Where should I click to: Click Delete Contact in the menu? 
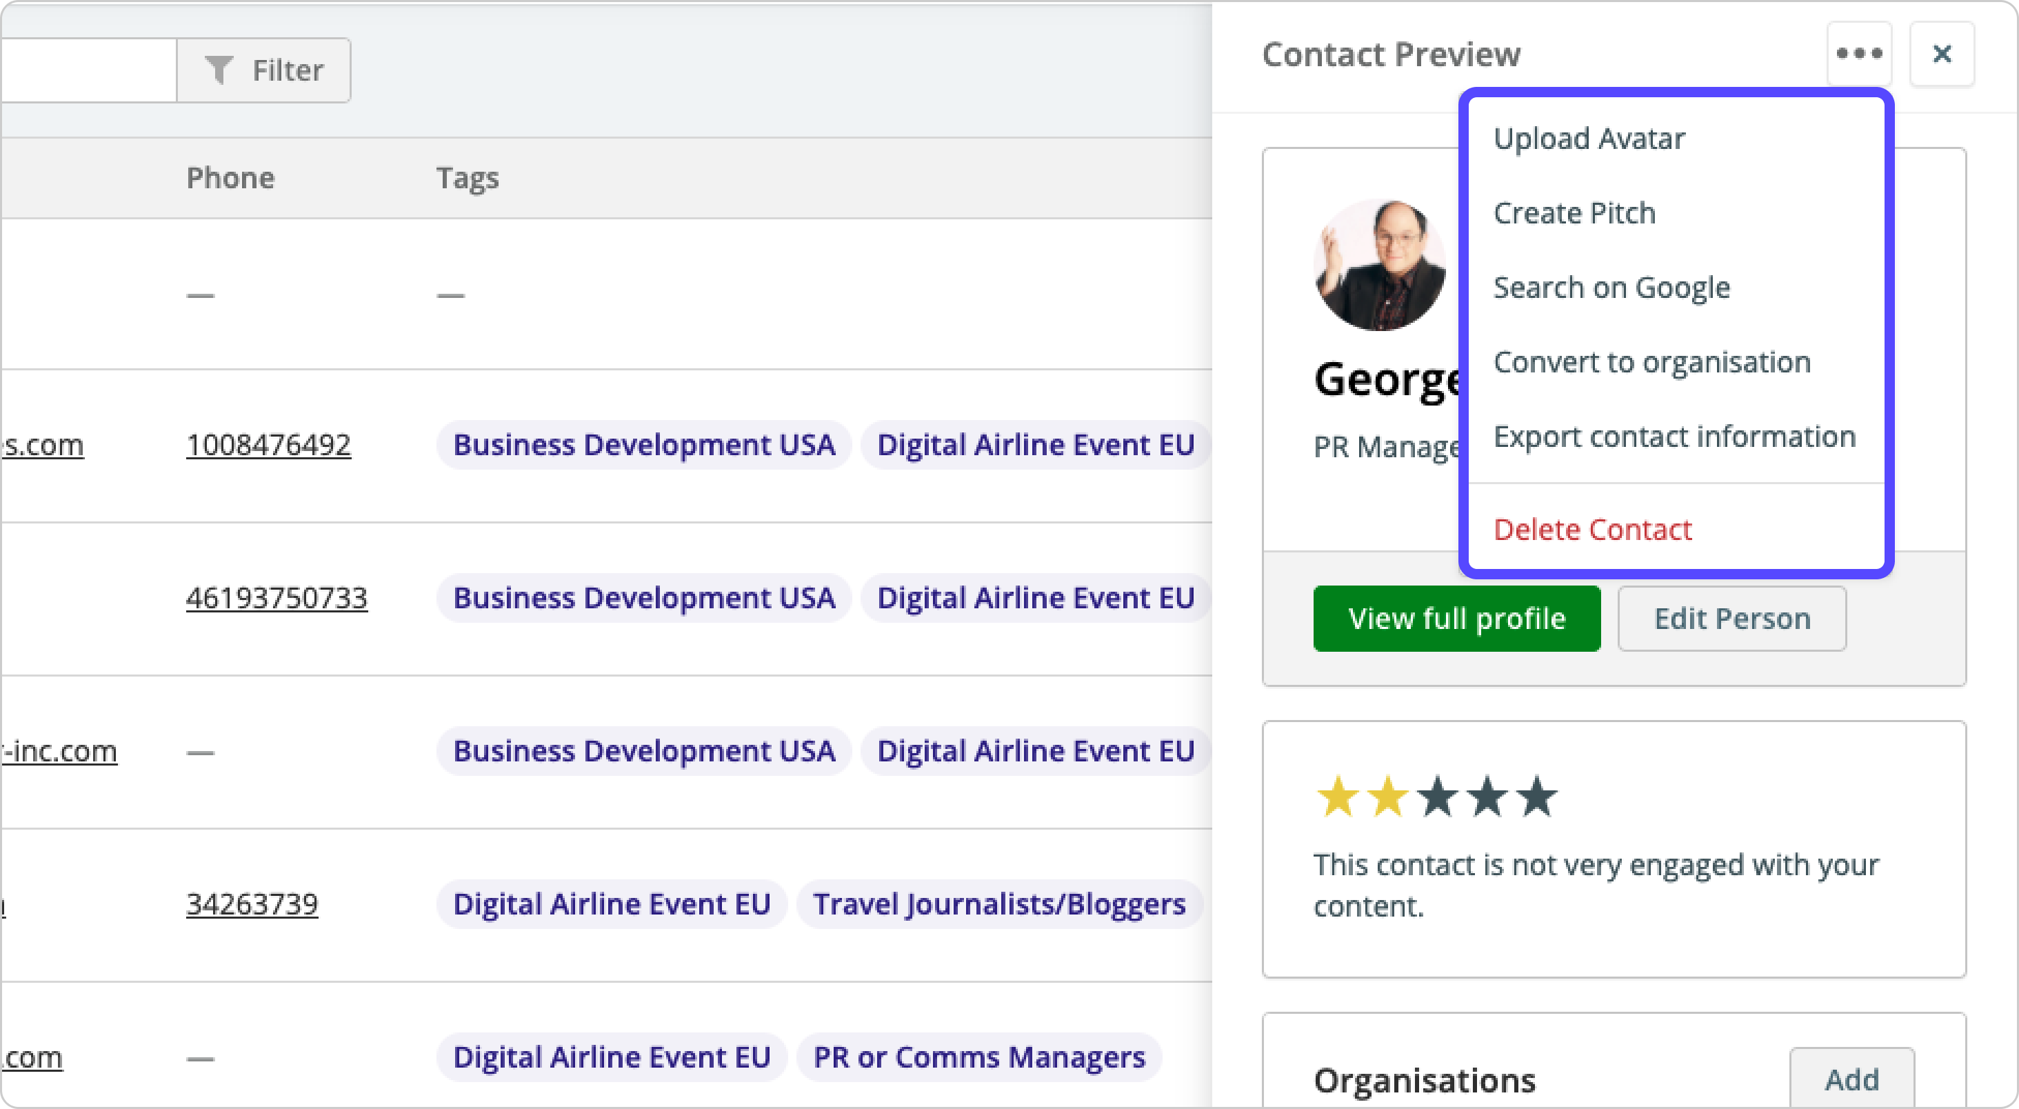coord(1592,530)
